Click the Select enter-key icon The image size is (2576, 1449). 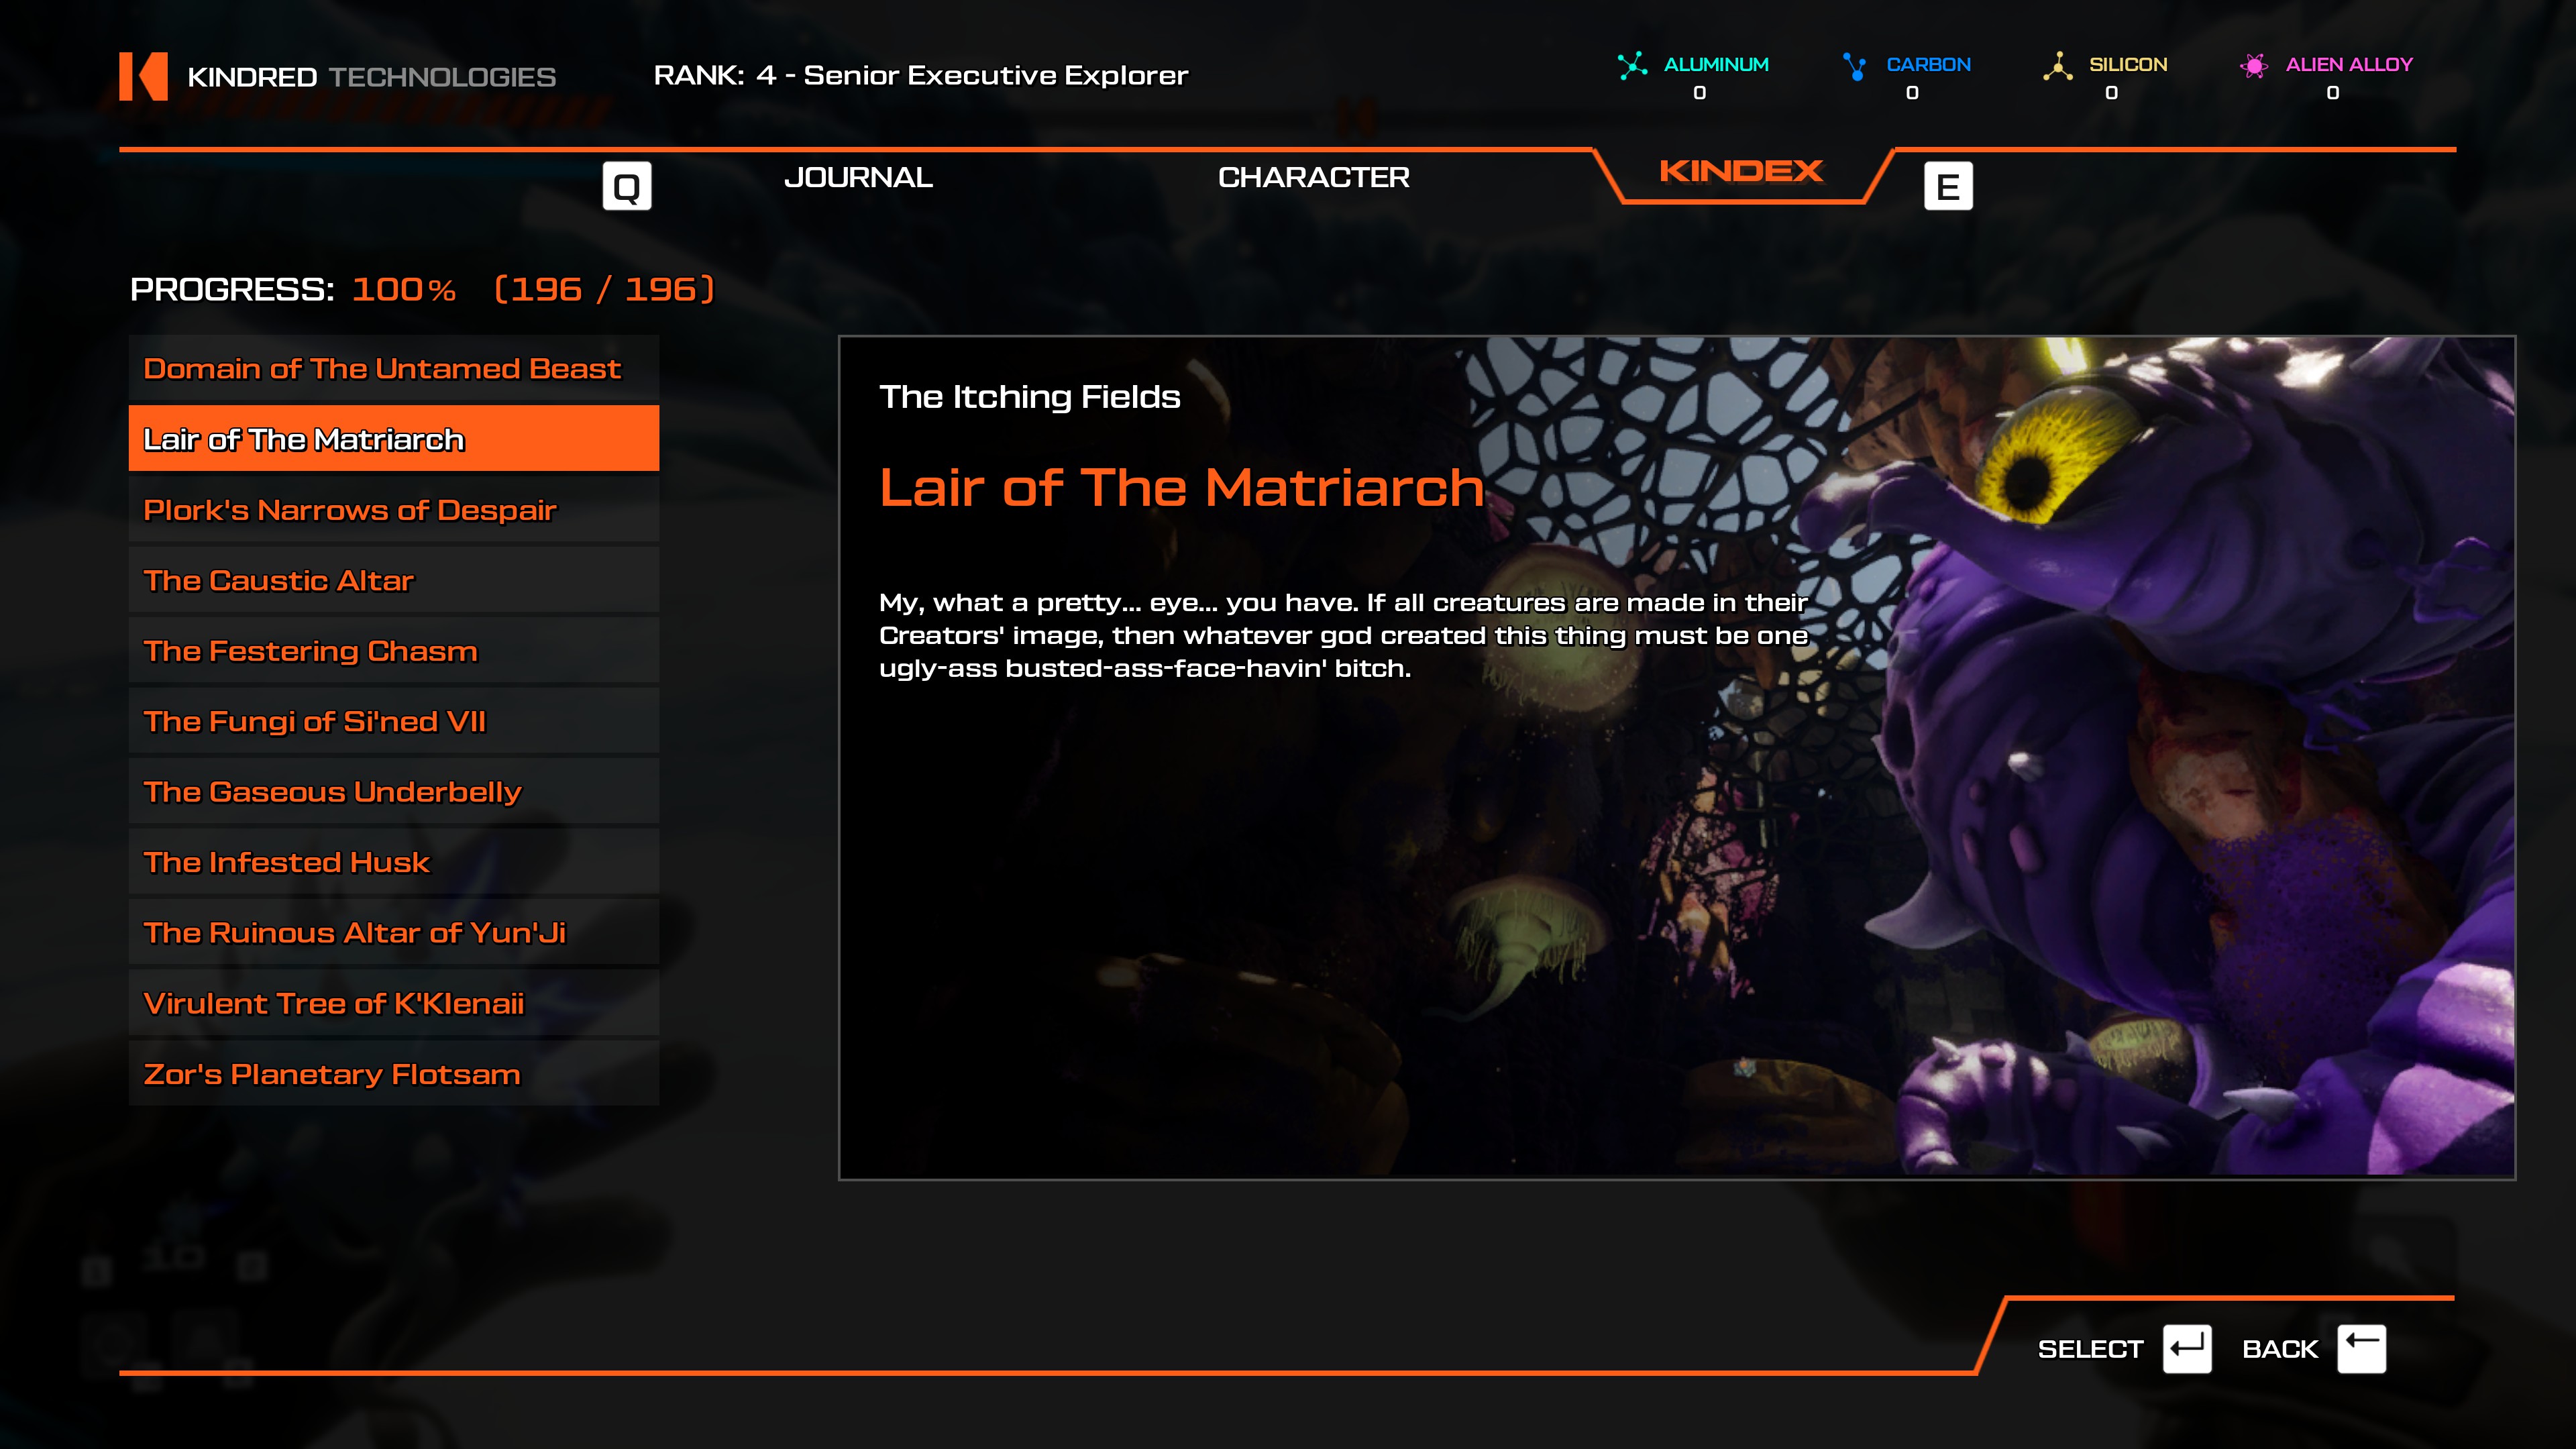click(2187, 1349)
